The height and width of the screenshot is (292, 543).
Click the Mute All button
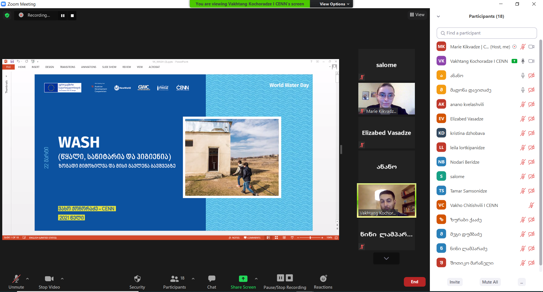490,282
